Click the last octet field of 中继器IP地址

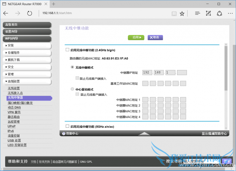(182, 72)
